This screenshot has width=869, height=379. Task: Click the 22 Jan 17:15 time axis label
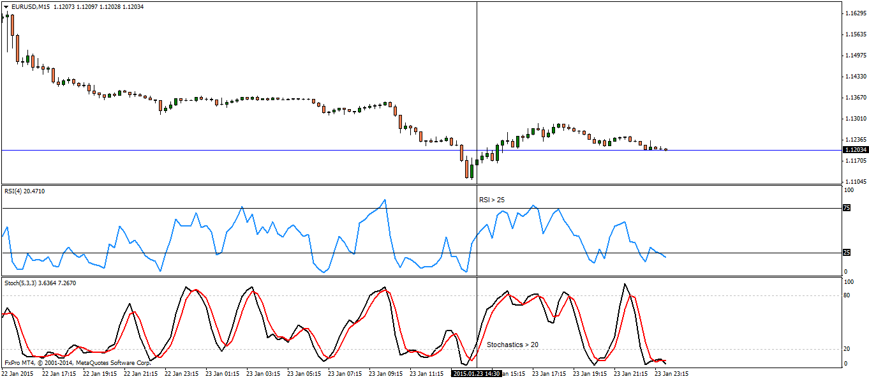point(60,373)
